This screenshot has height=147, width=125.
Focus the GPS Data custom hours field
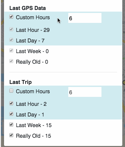(85, 18)
